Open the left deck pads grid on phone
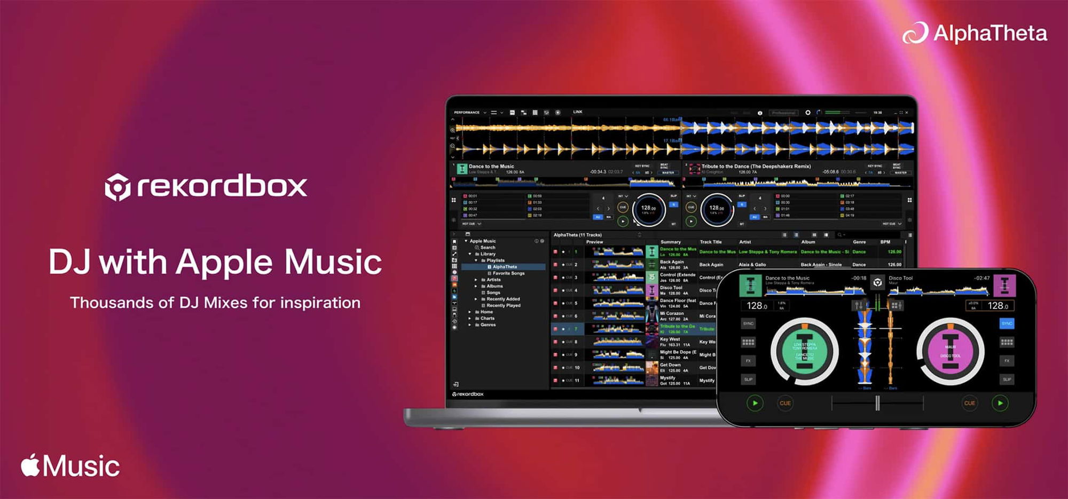1068x499 pixels. (x=748, y=342)
